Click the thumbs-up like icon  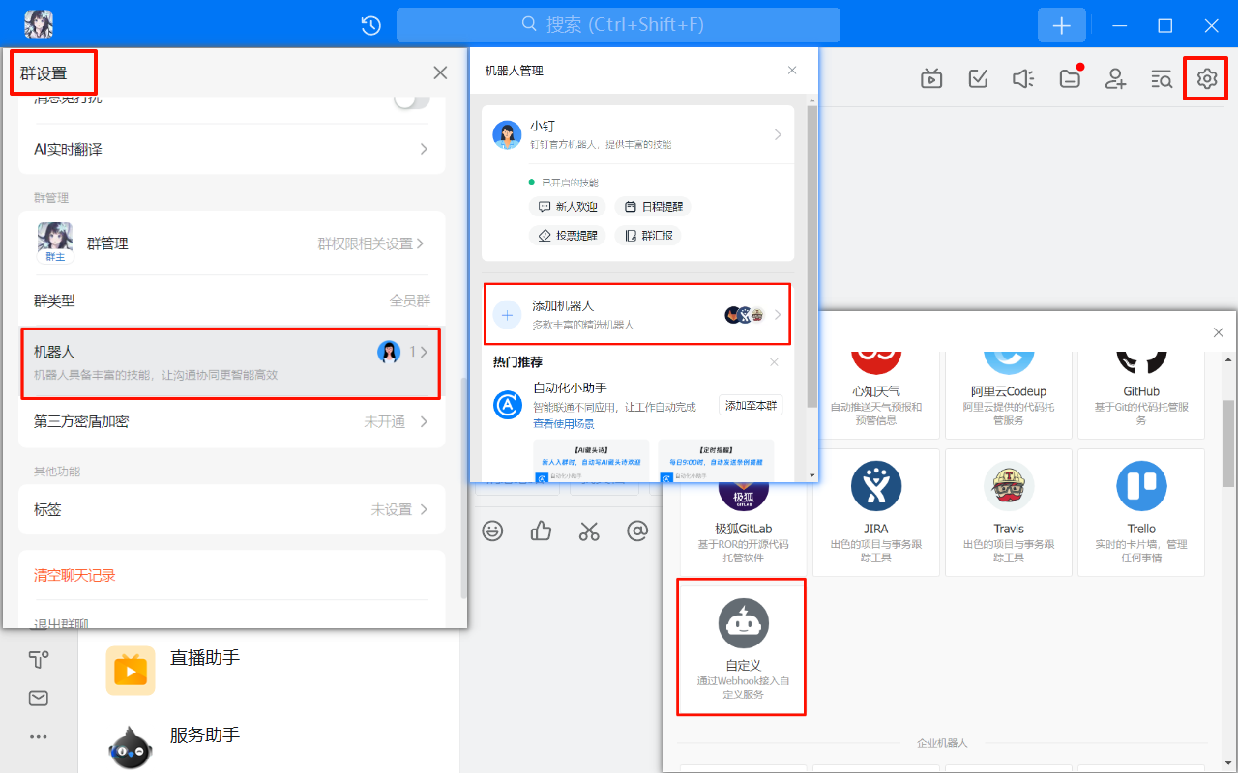pyautogui.click(x=541, y=530)
